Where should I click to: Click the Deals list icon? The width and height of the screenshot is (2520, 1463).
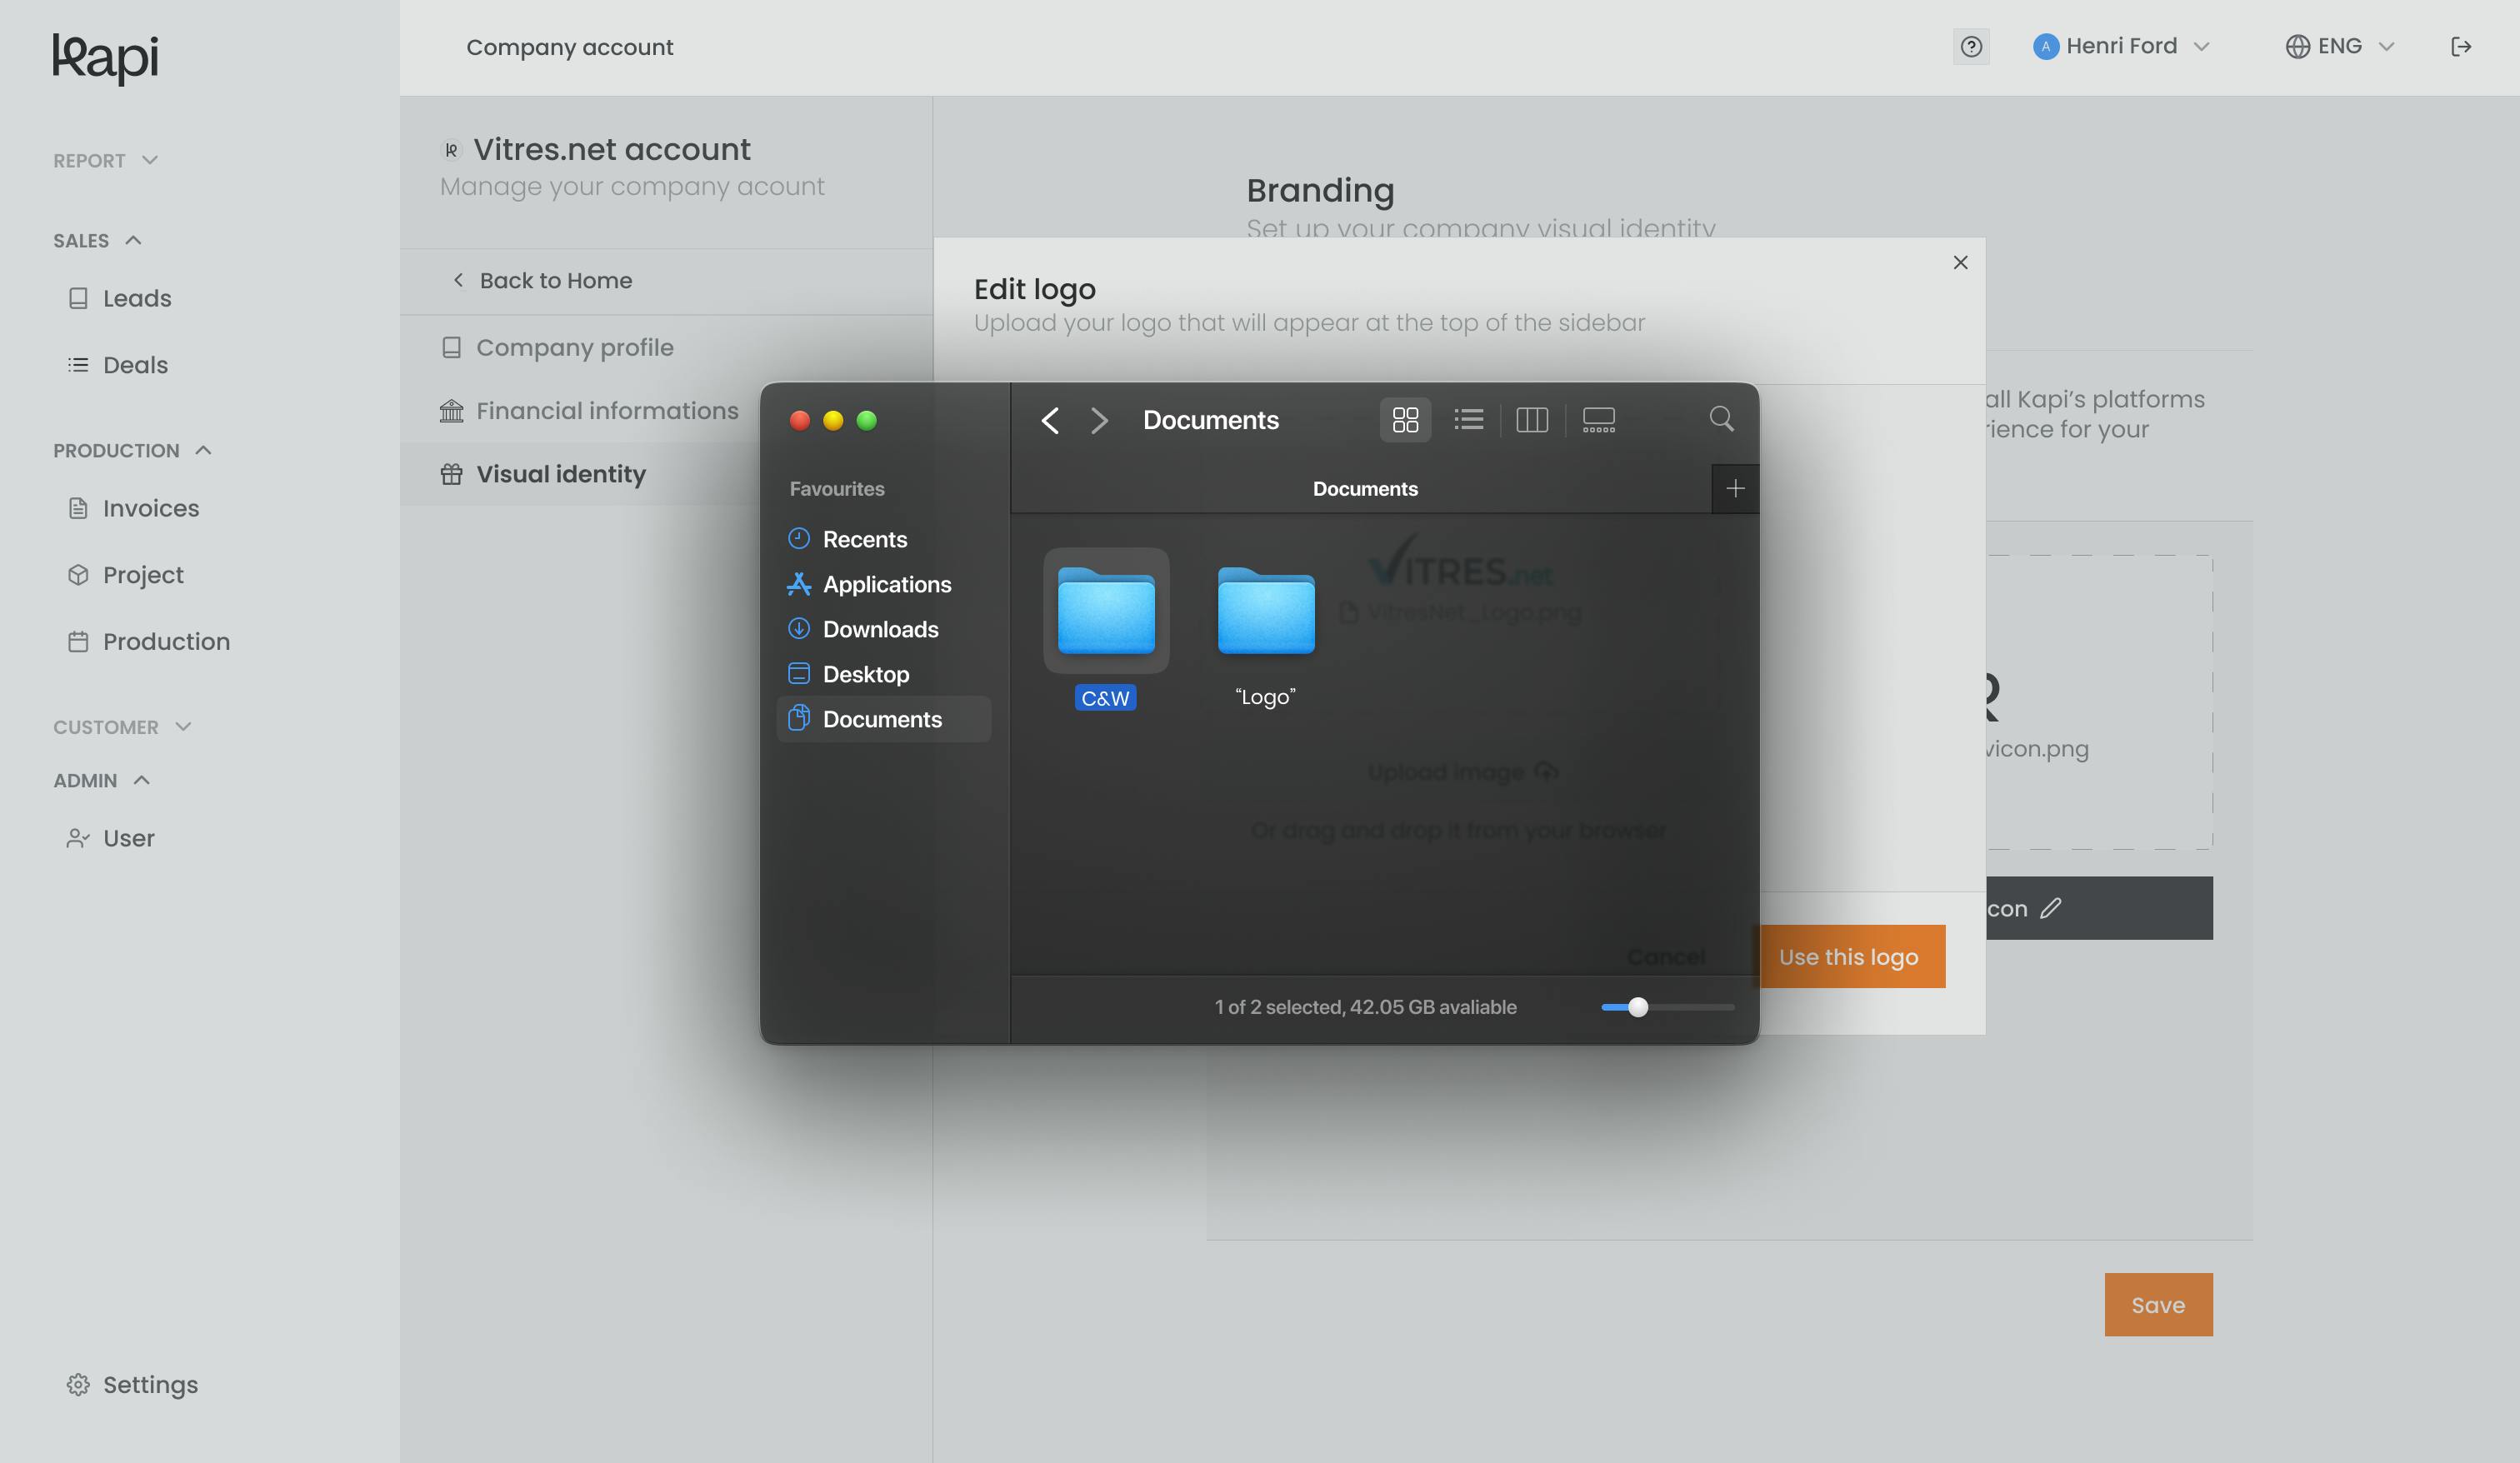78,365
